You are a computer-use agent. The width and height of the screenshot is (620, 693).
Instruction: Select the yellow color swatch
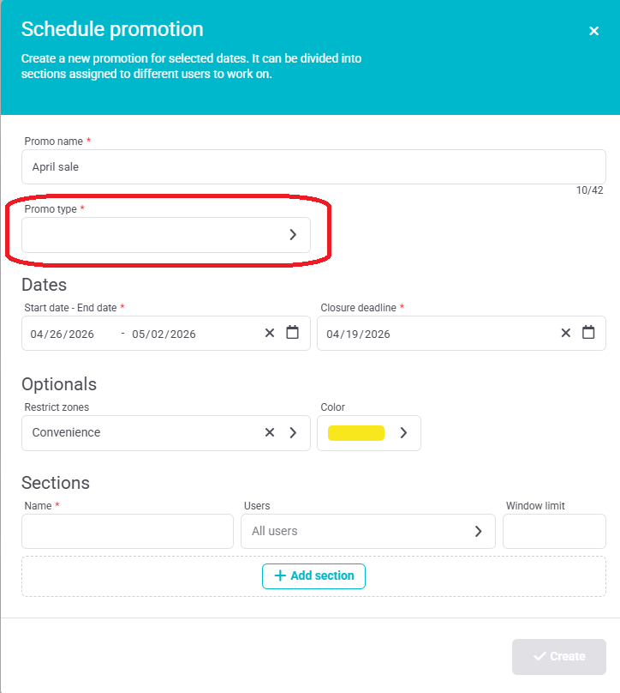click(356, 433)
